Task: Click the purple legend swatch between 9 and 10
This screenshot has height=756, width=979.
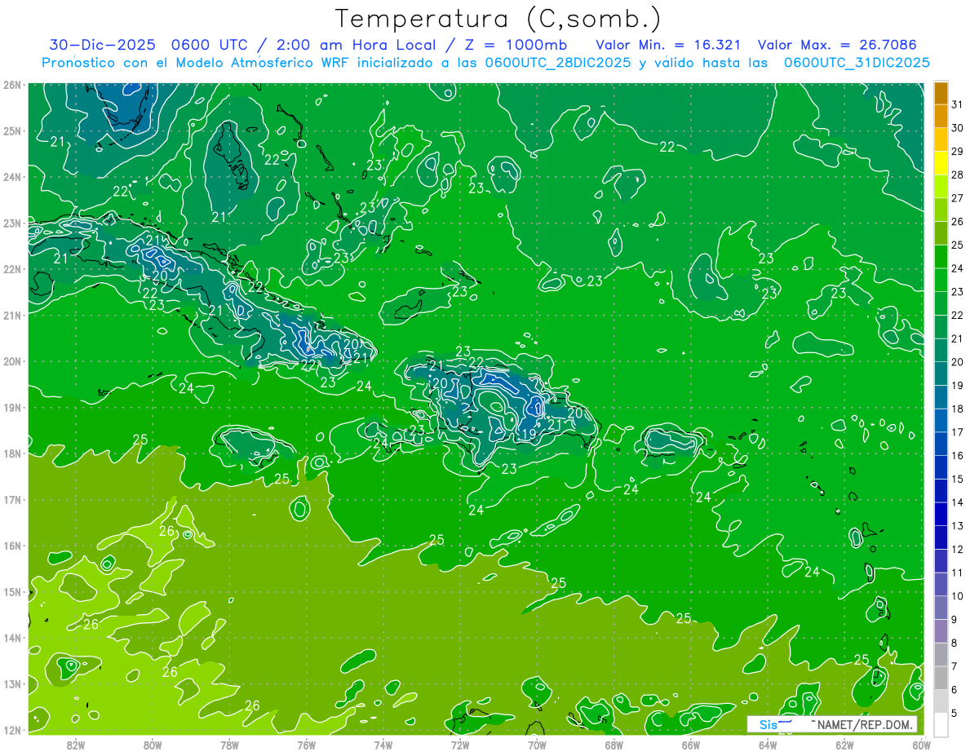Action: [941, 607]
